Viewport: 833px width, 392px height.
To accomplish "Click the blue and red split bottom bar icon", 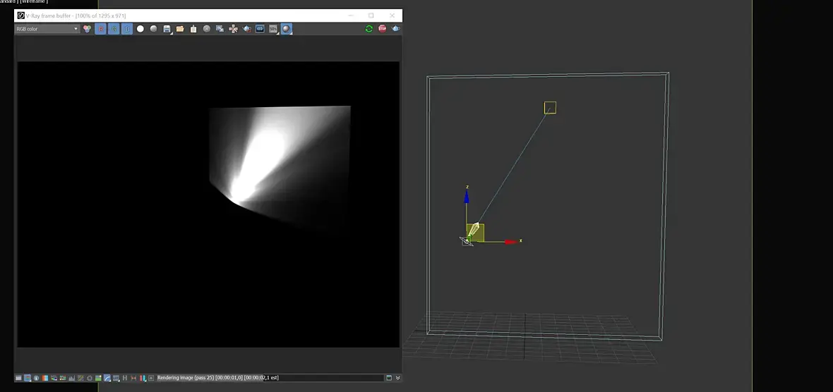I will point(45,378).
